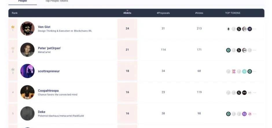
Task: Expand more tokens ellipsis in Ven Gist's row
Action: point(255,29)
